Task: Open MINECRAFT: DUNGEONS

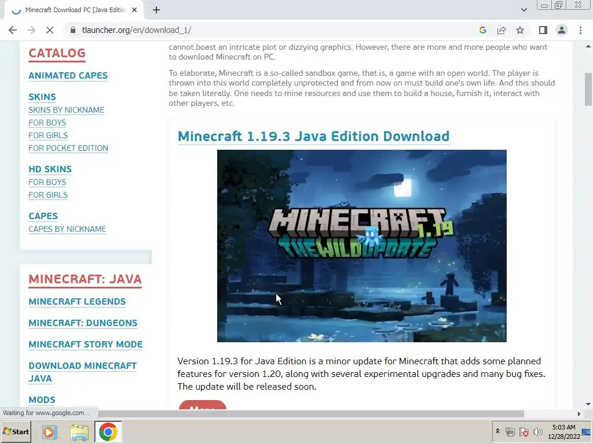Action: 83,323
